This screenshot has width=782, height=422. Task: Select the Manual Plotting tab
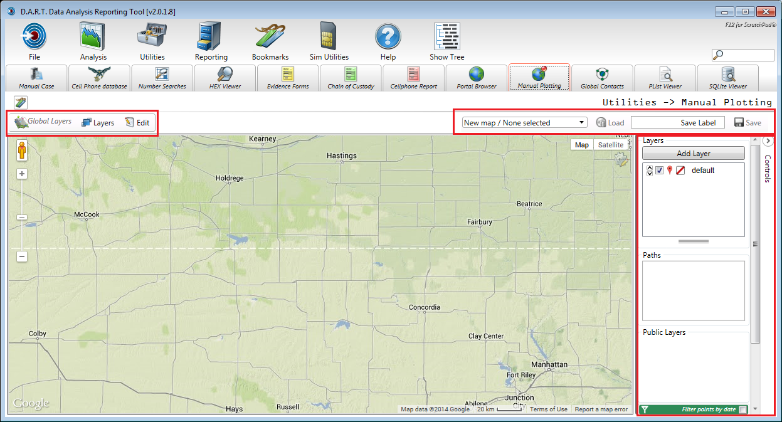[x=539, y=77]
